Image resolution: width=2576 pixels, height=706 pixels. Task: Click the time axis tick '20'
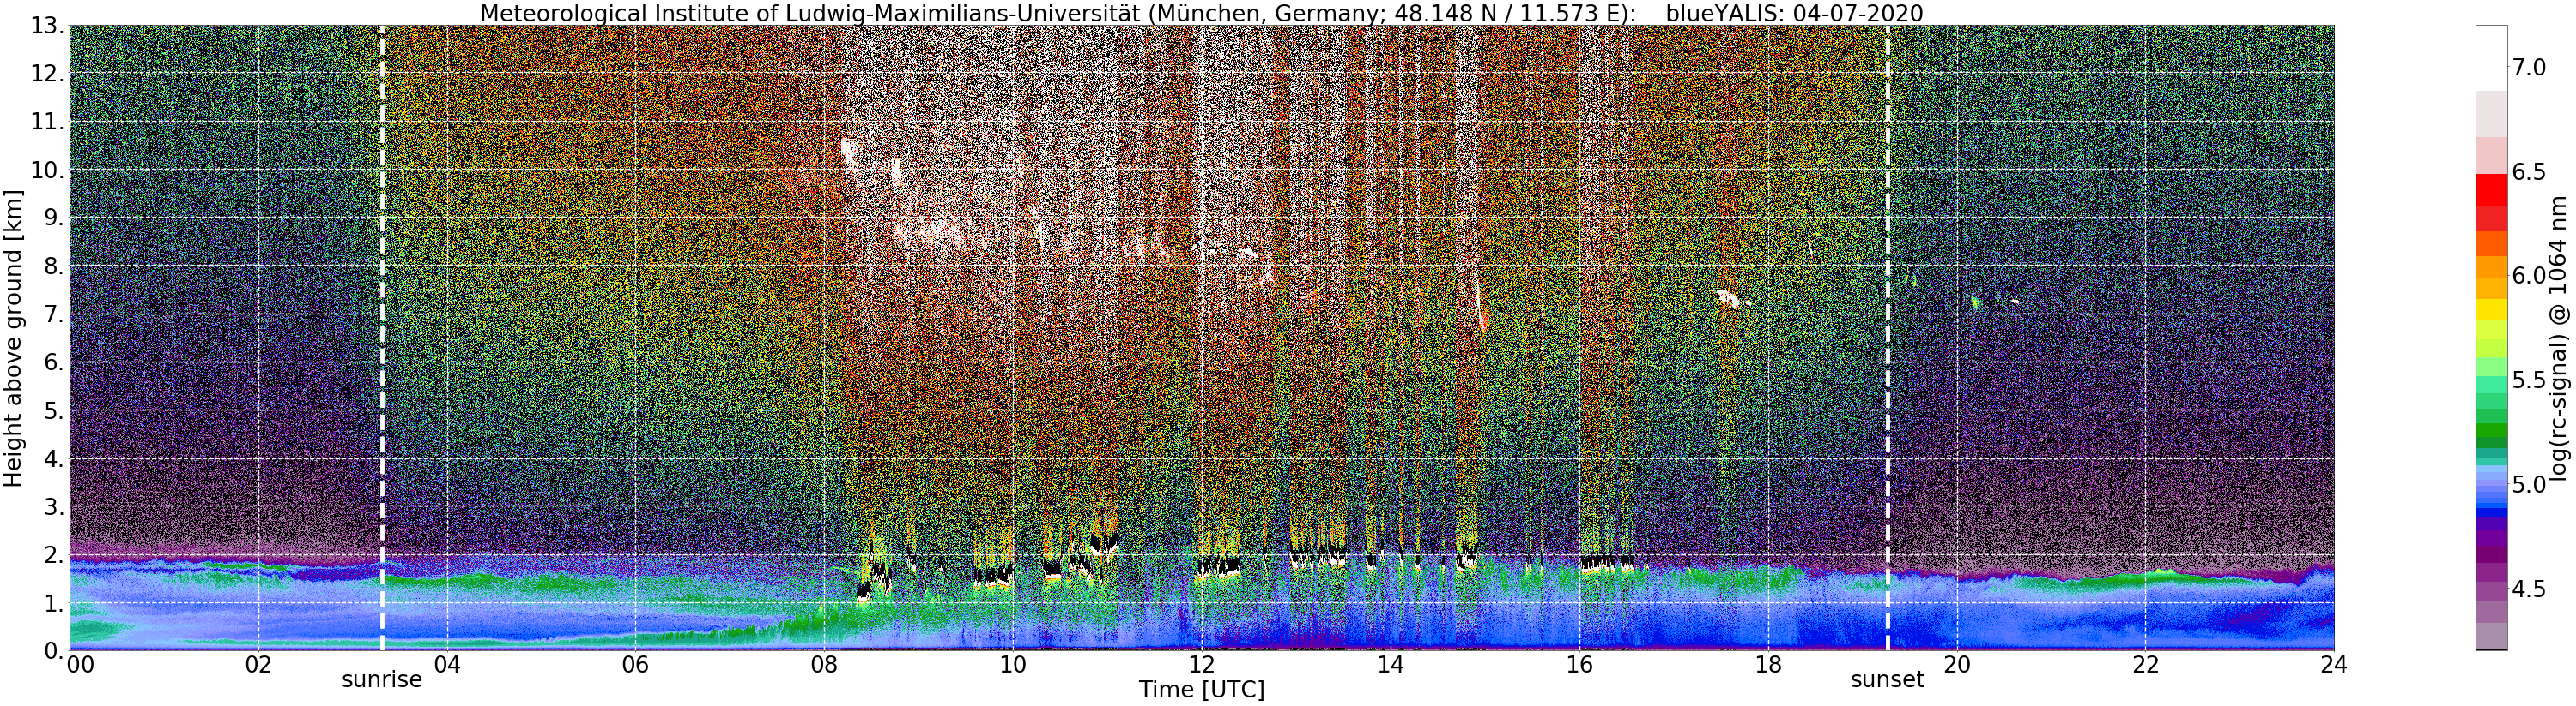[x=1956, y=664]
